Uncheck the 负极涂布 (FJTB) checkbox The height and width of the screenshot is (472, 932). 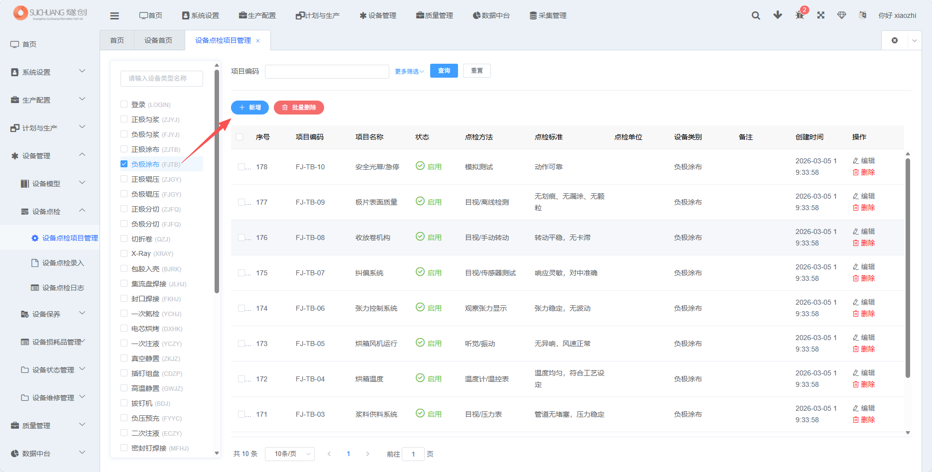[124, 164]
